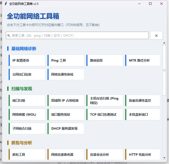The height and width of the screenshot is (164, 169).
Task: Click scrollbar down arrow of tool list
Action: [164, 158]
